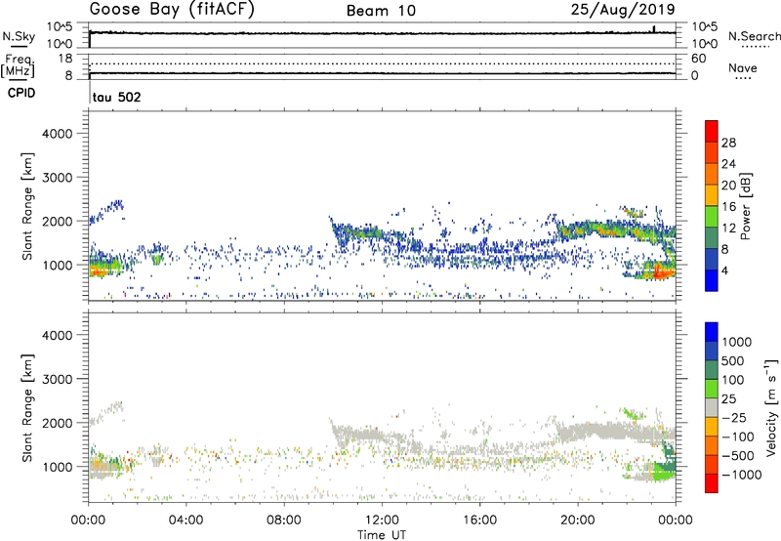Click the "-500" label on Velocity colorbar
781x541 pixels.
point(738,456)
